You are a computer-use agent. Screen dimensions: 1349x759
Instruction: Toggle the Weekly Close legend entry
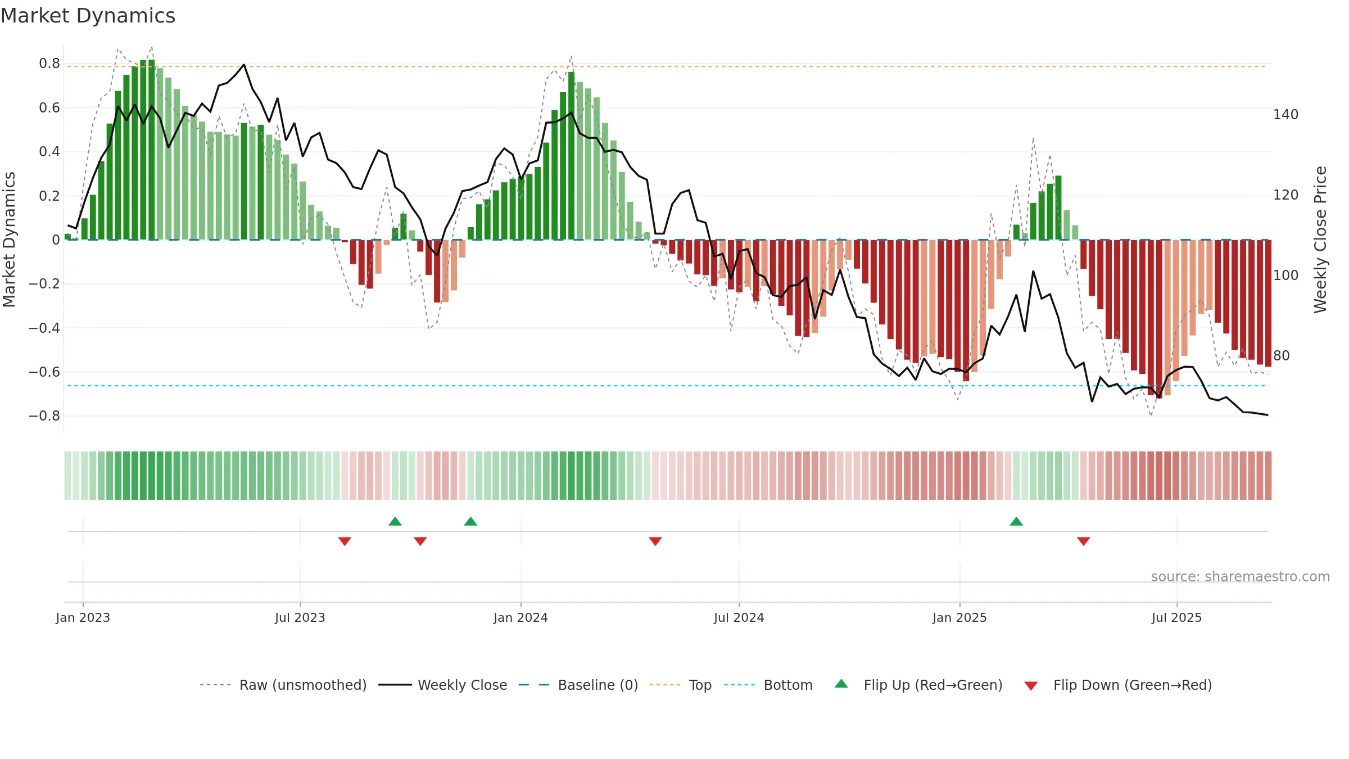[x=443, y=685]
